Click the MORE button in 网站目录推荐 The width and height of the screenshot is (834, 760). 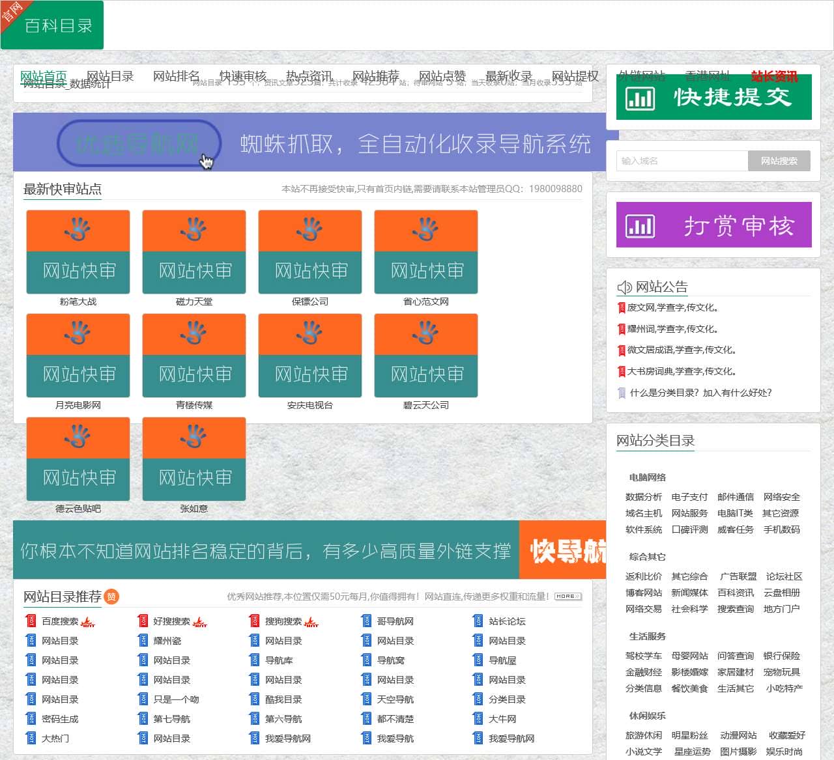[x=568, y=596]
